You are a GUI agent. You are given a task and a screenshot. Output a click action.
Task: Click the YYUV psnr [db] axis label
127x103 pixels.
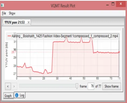[6, 55]
